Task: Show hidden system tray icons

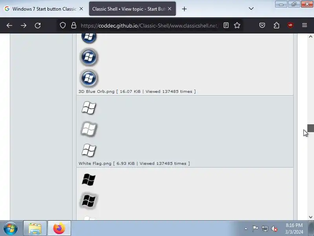Action: pos(246,229)
